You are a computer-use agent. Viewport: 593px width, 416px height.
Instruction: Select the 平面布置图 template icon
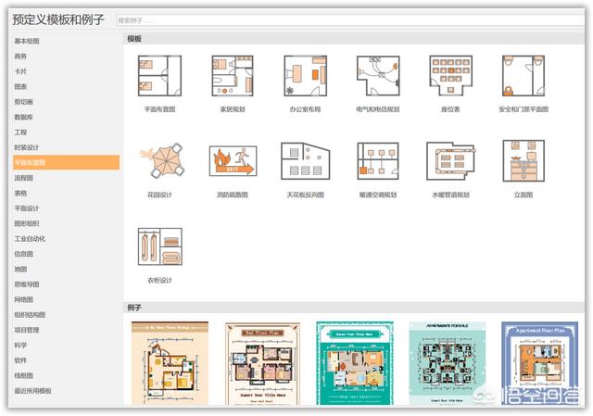click(159, 76)
